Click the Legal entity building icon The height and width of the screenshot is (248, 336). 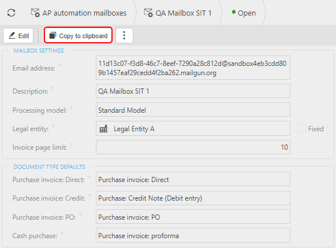click(103, 129)
